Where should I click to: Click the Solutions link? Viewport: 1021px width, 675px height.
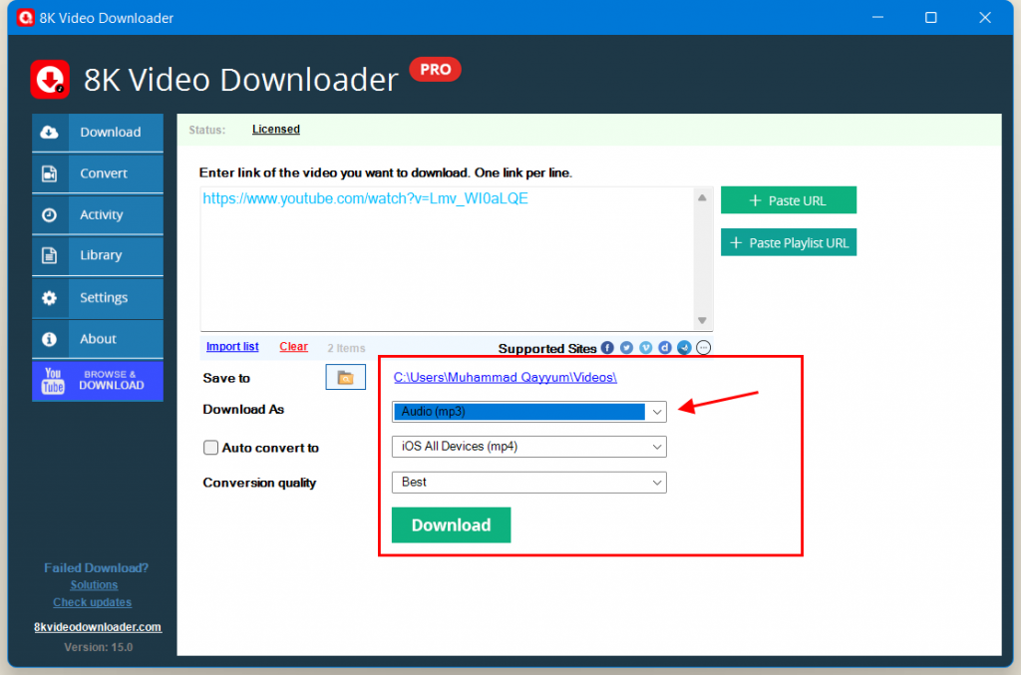point(94,585)
